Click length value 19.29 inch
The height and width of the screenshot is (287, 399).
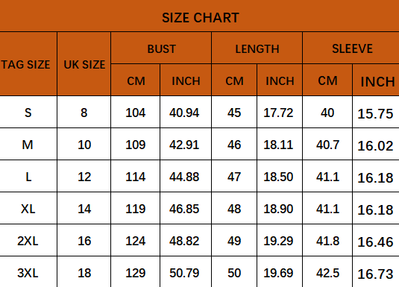[x=280, y=240]
